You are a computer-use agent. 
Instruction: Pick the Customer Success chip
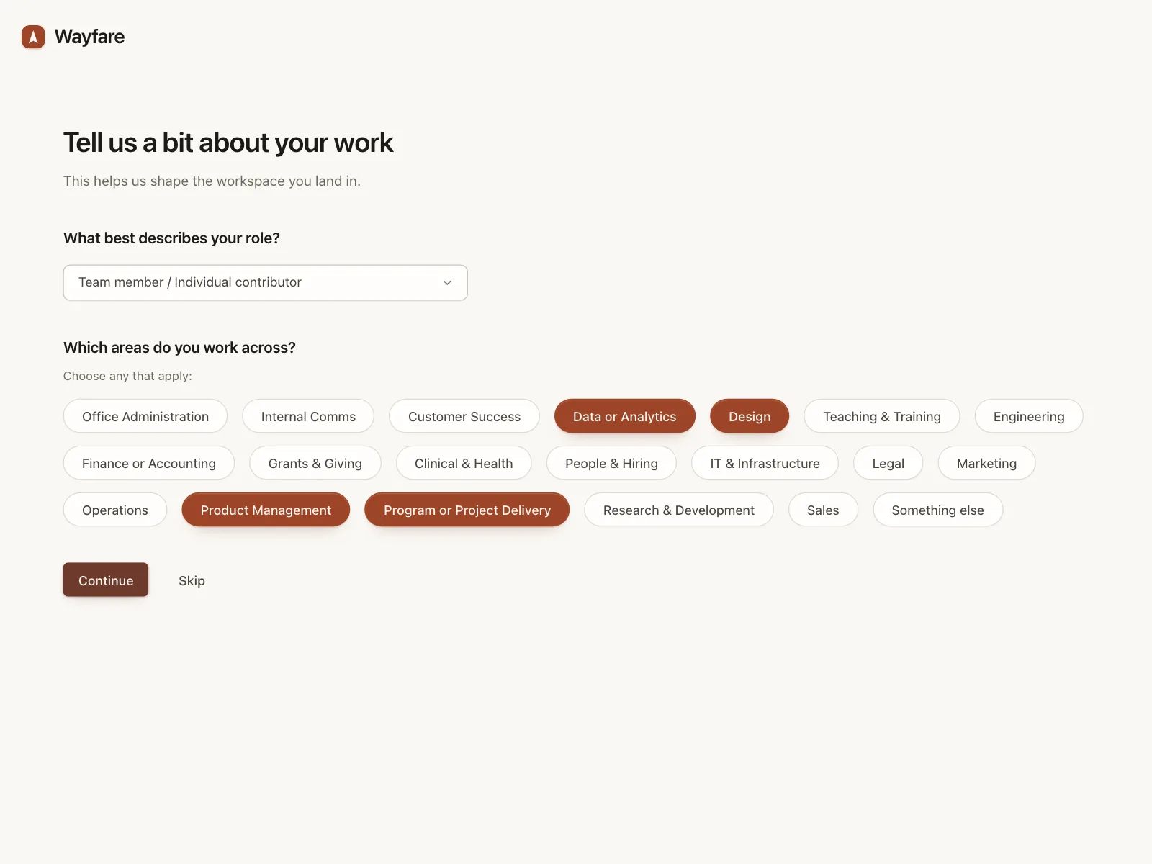coord(464,416)
